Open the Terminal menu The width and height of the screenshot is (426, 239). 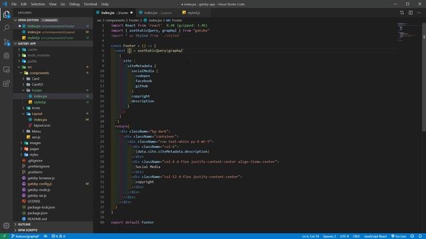(91, 4)
